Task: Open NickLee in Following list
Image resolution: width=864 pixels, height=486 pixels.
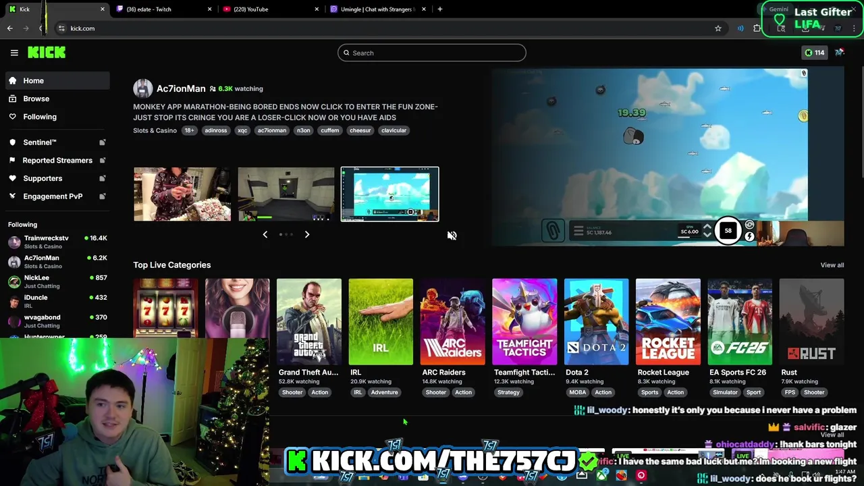Action: tap(57, 281)
